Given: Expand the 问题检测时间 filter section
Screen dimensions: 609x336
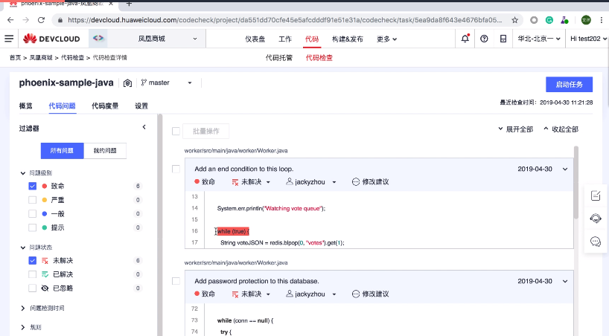Looking at the screenshot, I should click(x=23, y=308).
